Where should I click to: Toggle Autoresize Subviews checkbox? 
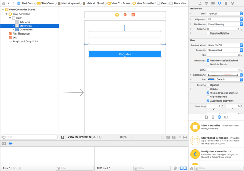pos(208,101)
